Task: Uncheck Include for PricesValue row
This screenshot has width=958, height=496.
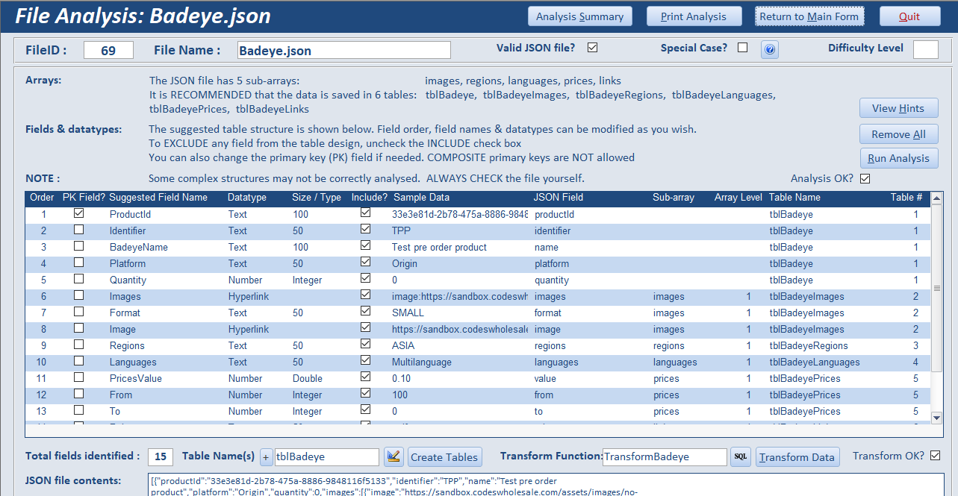Action: (x=365, y=377)
